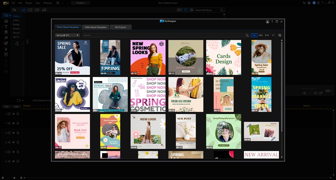Filter templates by 16:9 ratio
Screen dimensions: 336x180
pos(260,35)
